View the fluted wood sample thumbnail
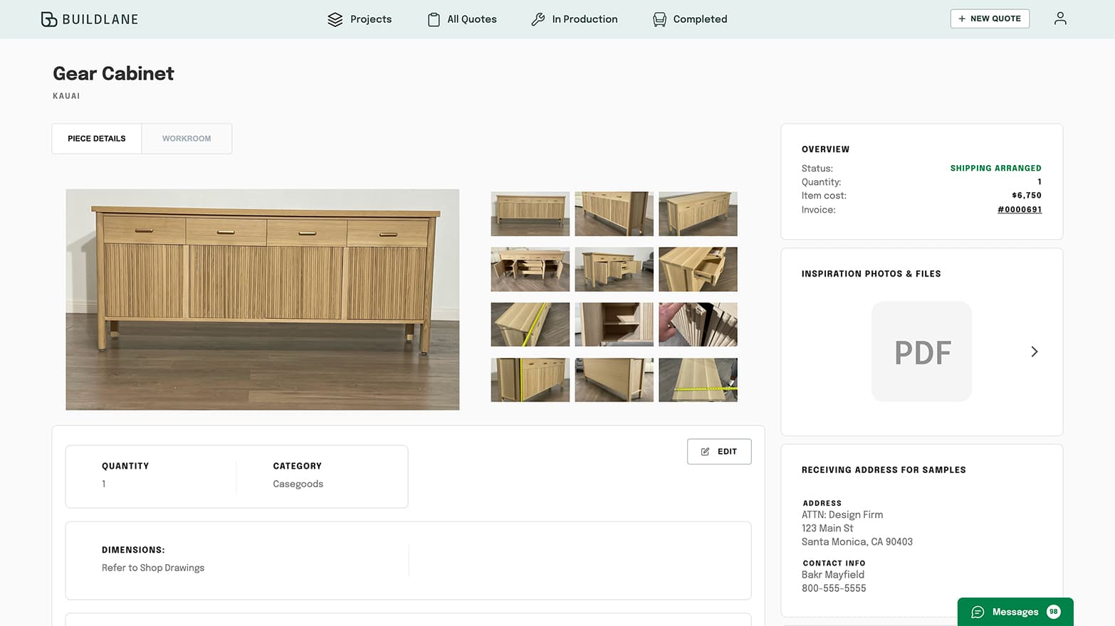The height and width of the screenshot is (626, 1115). pos(697,324)
